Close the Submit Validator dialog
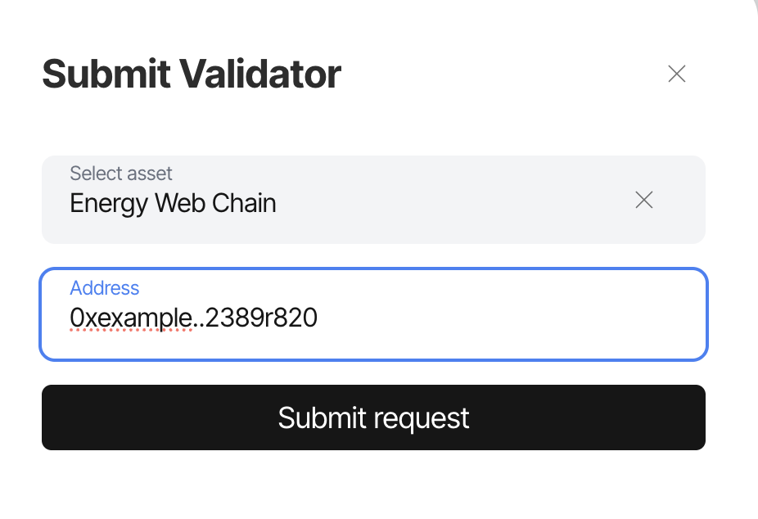 coord(676,74)
